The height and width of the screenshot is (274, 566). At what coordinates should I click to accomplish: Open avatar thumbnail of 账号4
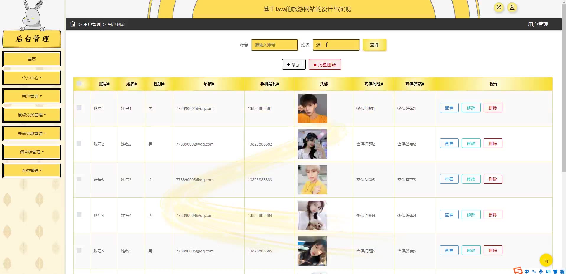click(x=312, y=215)
